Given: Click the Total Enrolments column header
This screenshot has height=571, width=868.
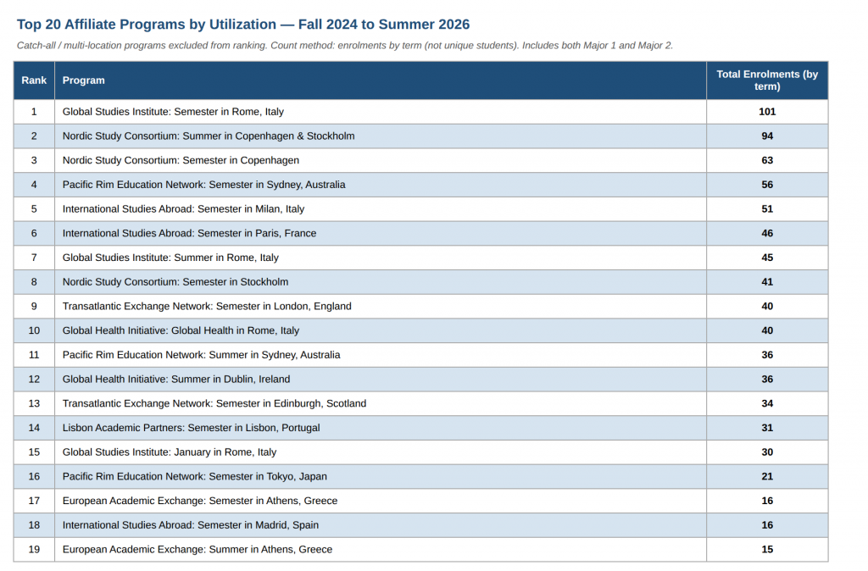Looking at the screenshot, I should (766, 80).
